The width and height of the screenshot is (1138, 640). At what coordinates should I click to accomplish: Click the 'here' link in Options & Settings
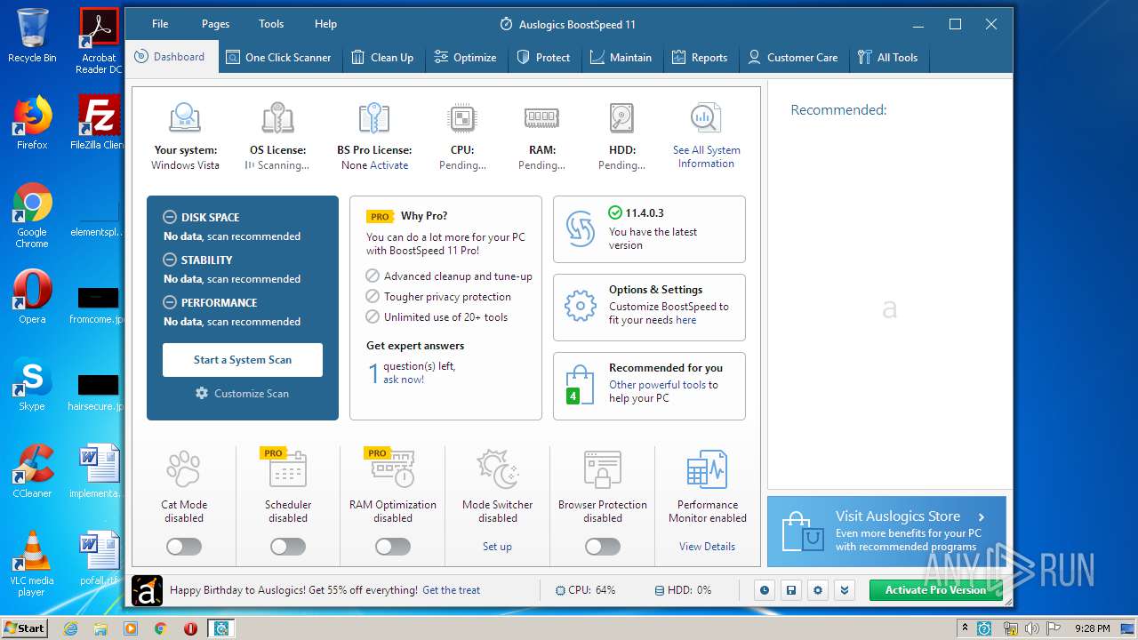685,320
